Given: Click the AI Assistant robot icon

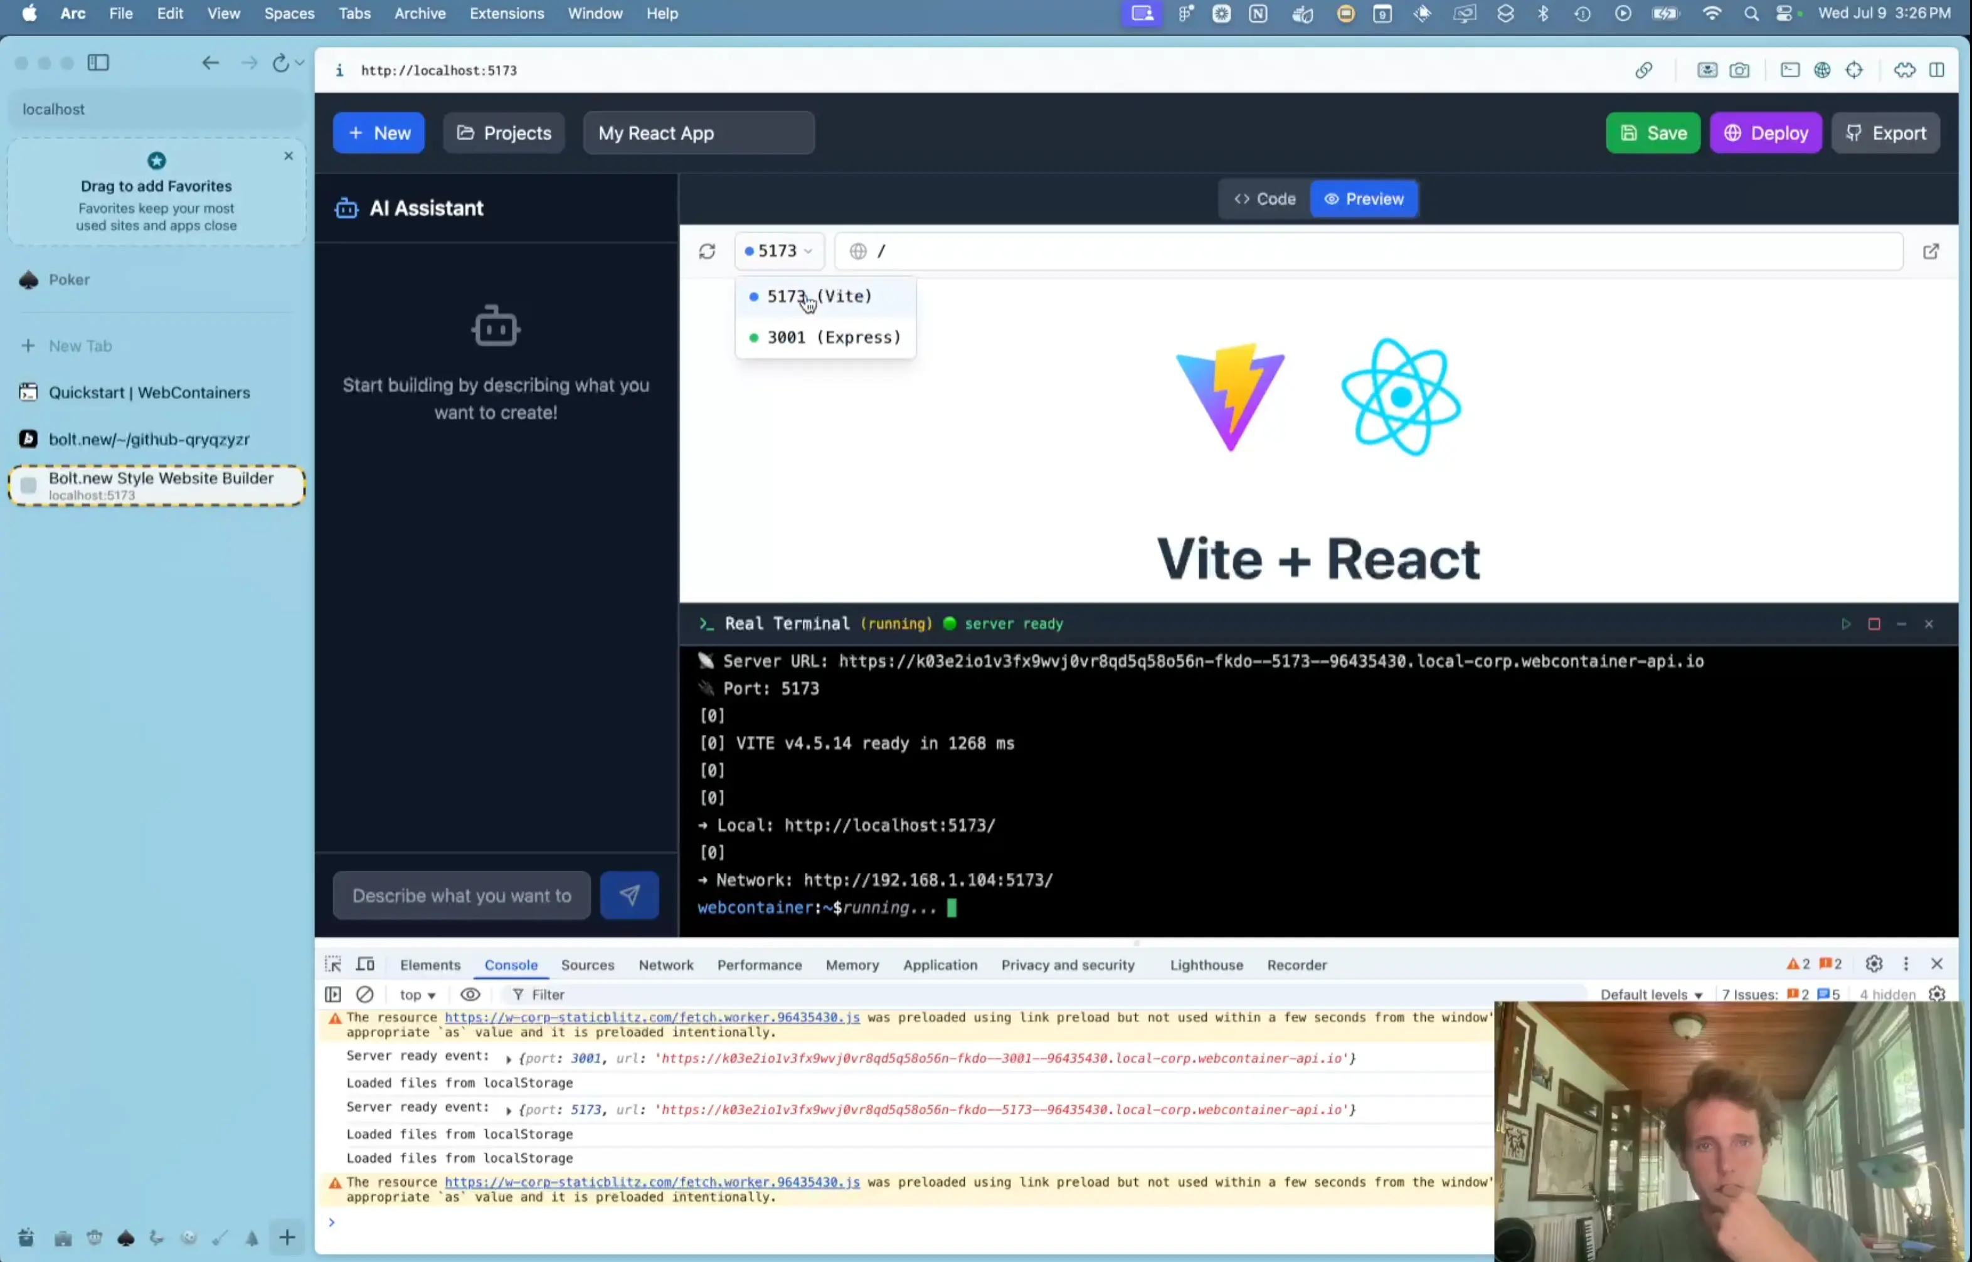Looking at the screenshot, I should pos(347,208).
